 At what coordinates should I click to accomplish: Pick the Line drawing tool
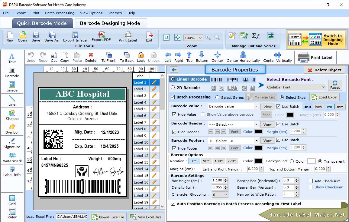12,101
